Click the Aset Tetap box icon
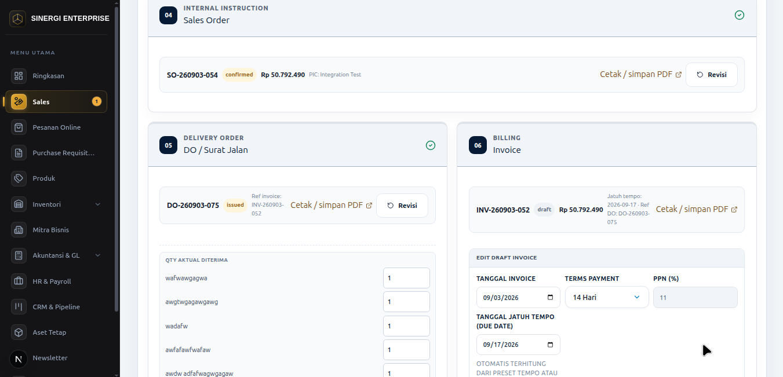This screenshot has height=377, width=783. (x=19, y=332)
